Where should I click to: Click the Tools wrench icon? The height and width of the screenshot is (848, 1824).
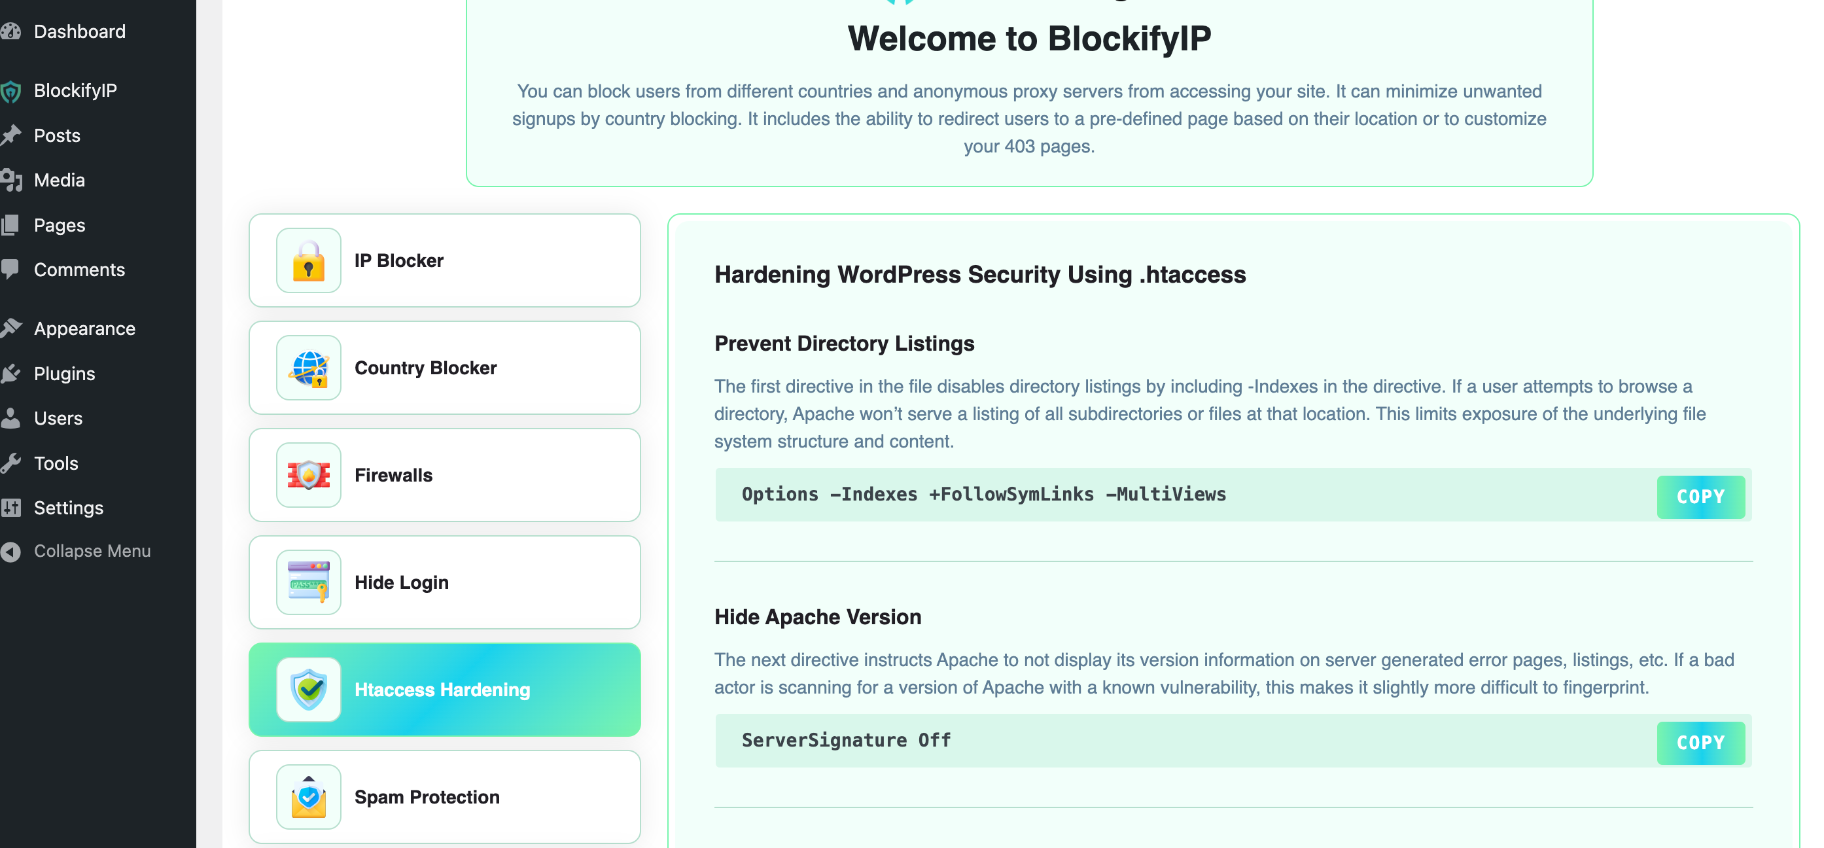pos(10,463)
